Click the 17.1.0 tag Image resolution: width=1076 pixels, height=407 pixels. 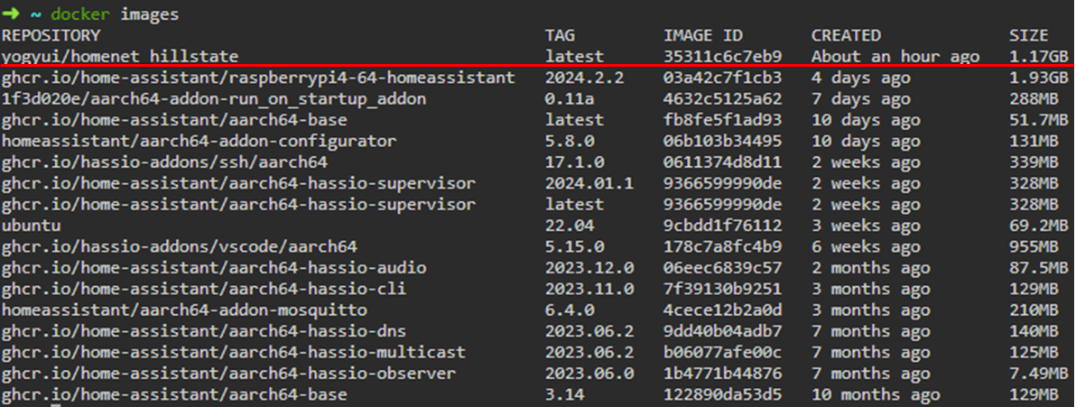click(x=575, y=162)
